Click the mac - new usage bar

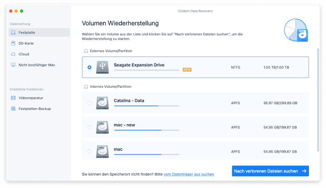point(147,130)
